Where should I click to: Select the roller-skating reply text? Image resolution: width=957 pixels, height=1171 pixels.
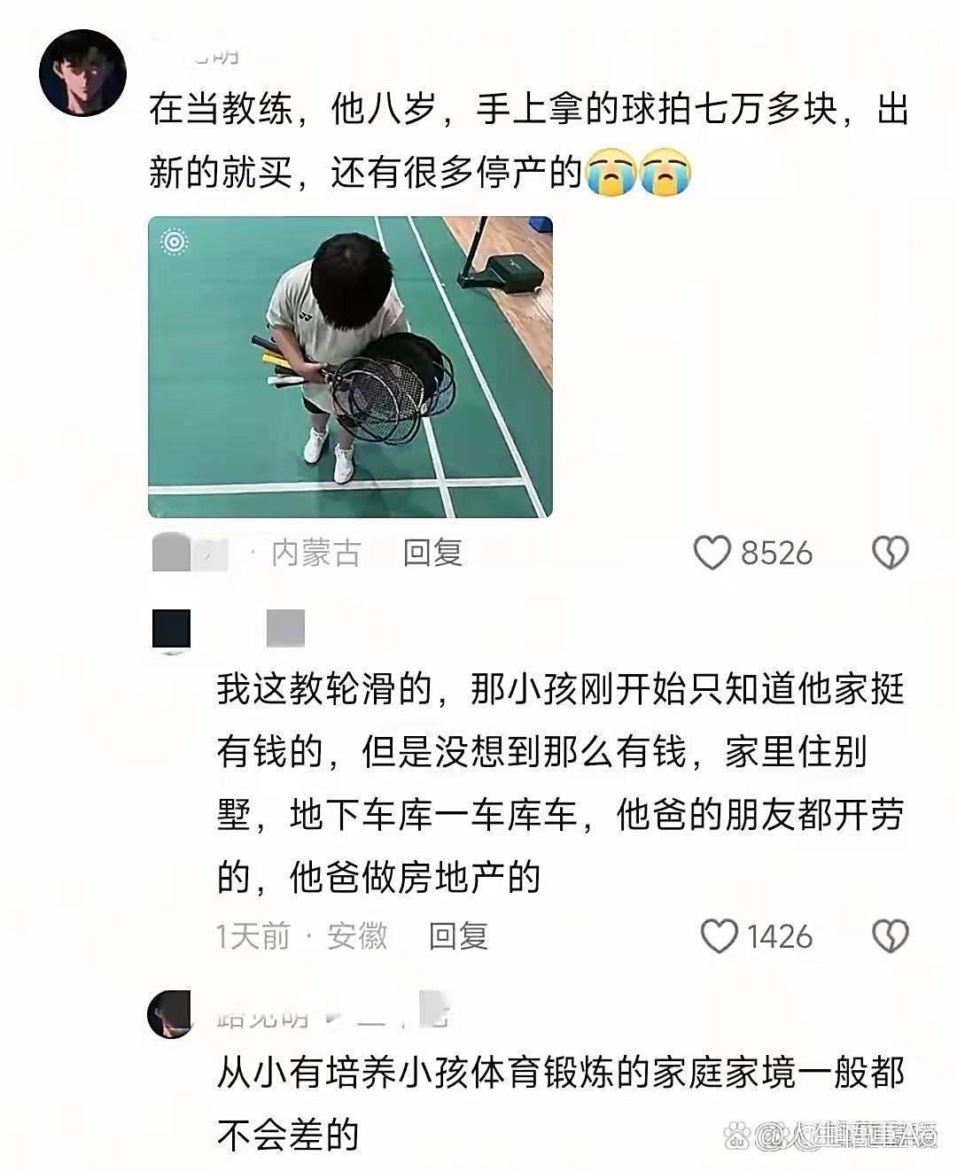click(560, 783)
